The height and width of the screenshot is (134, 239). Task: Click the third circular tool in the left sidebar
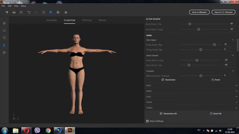pyautogui.click(x=4, y=38)
